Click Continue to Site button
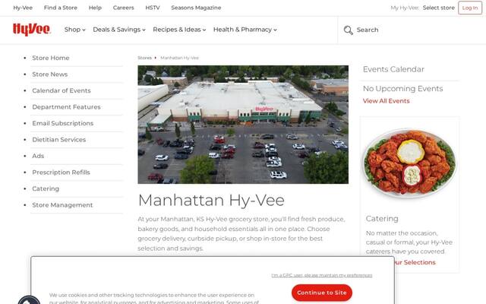This screenshot has width=486, height=304. pyautogui.click(x=322, y=293)
